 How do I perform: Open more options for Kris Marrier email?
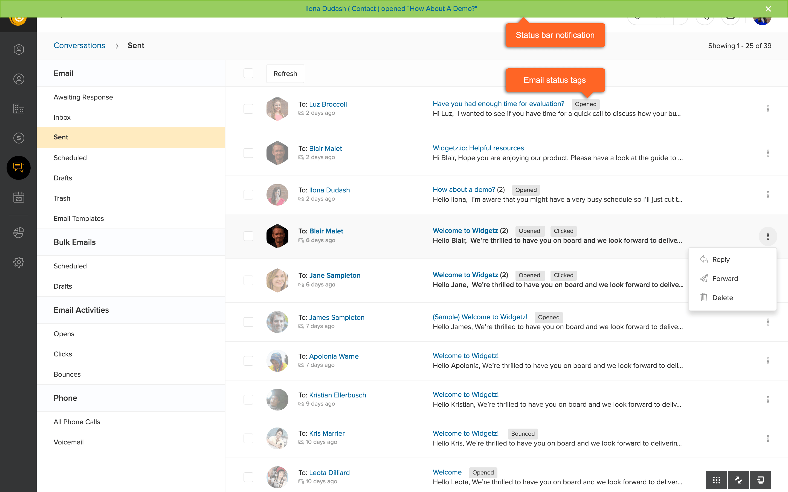tap(768, 438)
